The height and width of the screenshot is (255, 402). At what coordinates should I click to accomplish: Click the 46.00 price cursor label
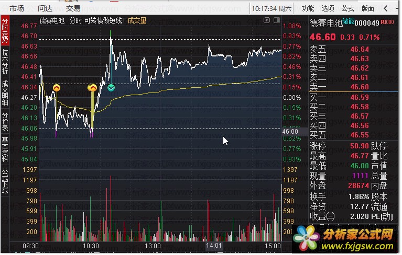[x=290, y=132]
